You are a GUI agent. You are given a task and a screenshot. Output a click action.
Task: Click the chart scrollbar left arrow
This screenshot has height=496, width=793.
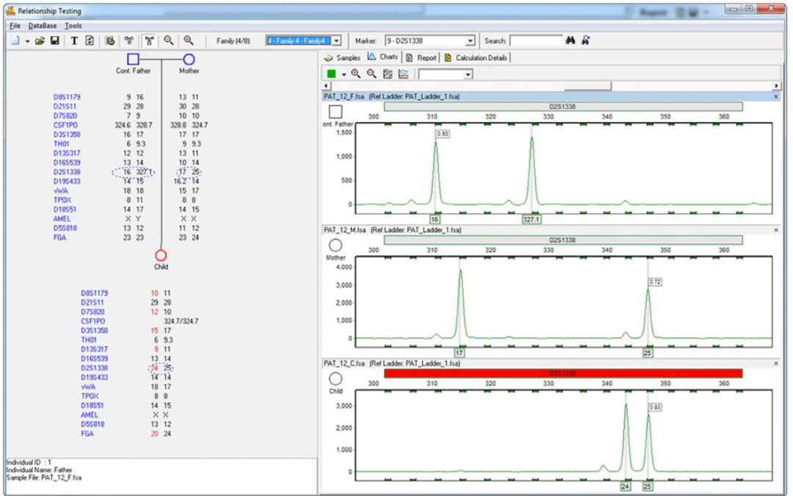point(326,86)
